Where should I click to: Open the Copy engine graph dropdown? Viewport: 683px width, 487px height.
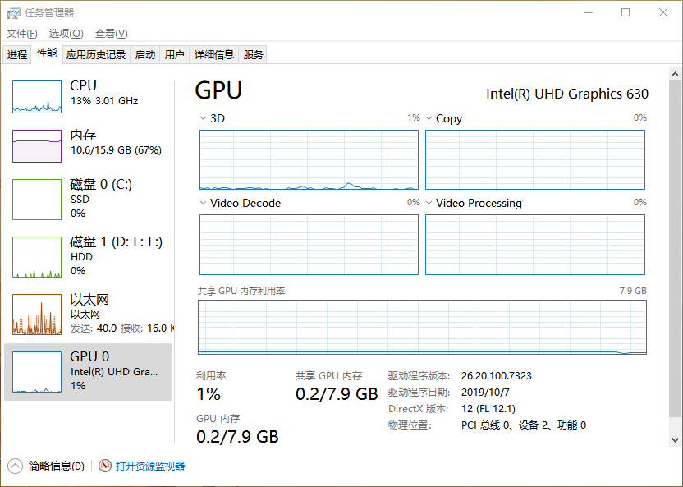429,118
